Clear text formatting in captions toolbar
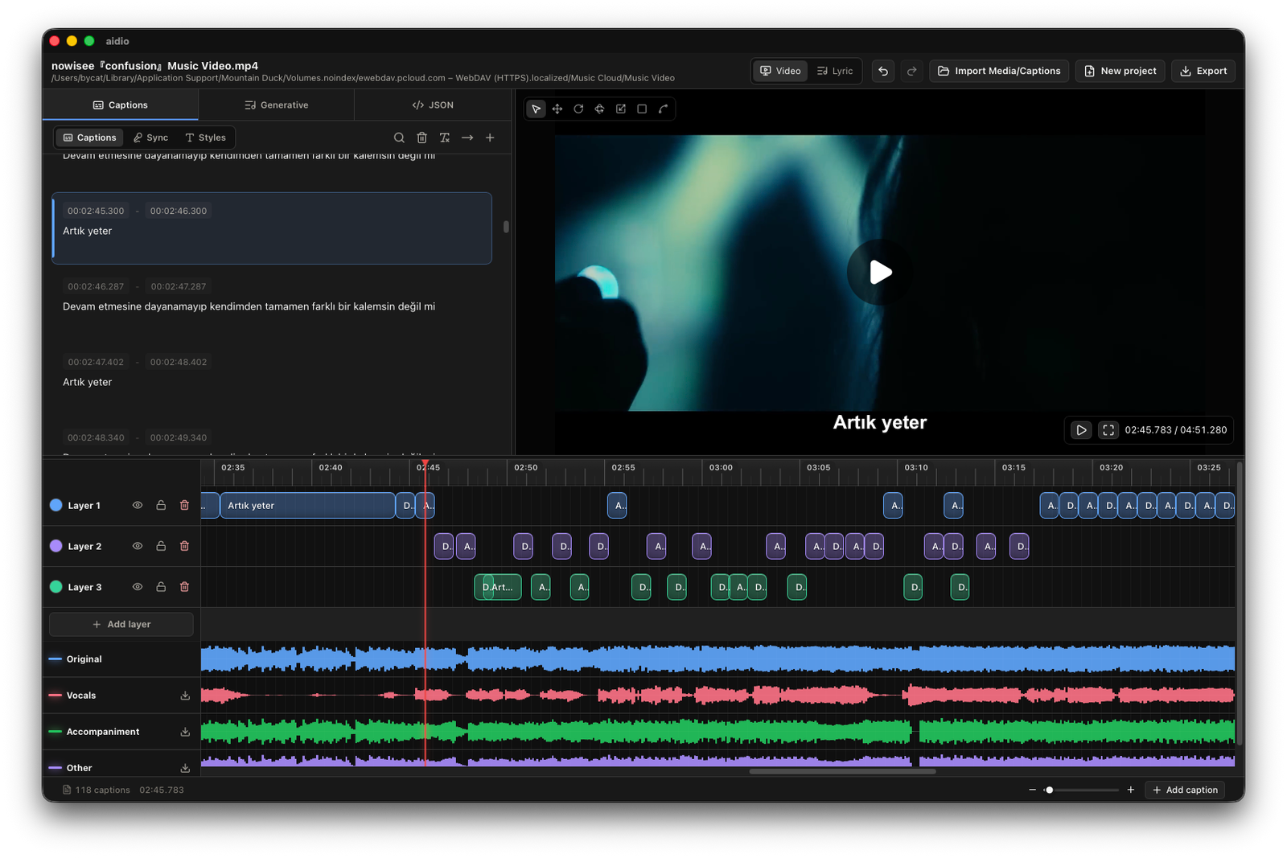The height and width of the screenshot is (858, 1287). point(445,138)
